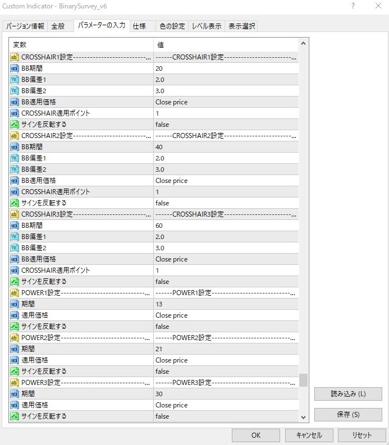Click the string icon beside POWER2設定
The width and height of the screenshot is (389, 445).
14,338
